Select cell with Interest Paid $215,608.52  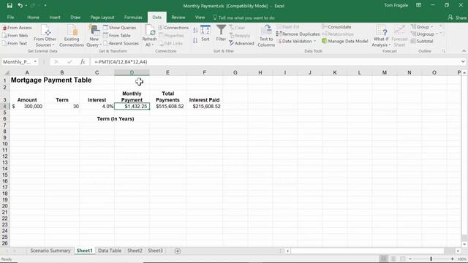[204, 107]
